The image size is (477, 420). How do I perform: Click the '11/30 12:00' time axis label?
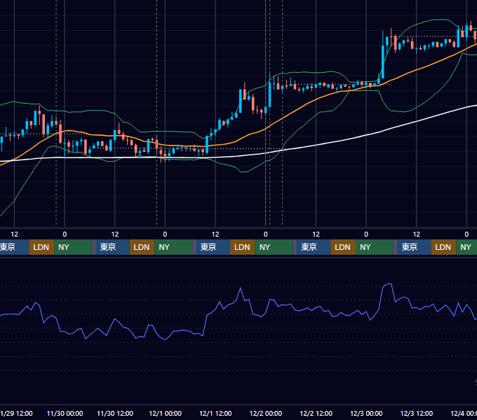[115, 413]
